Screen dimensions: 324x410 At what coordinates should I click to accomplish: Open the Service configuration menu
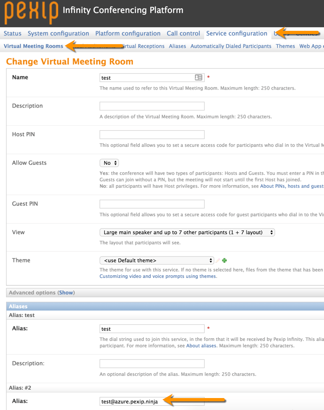[237, 34]
